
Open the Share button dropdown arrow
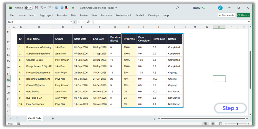(248, 15)
